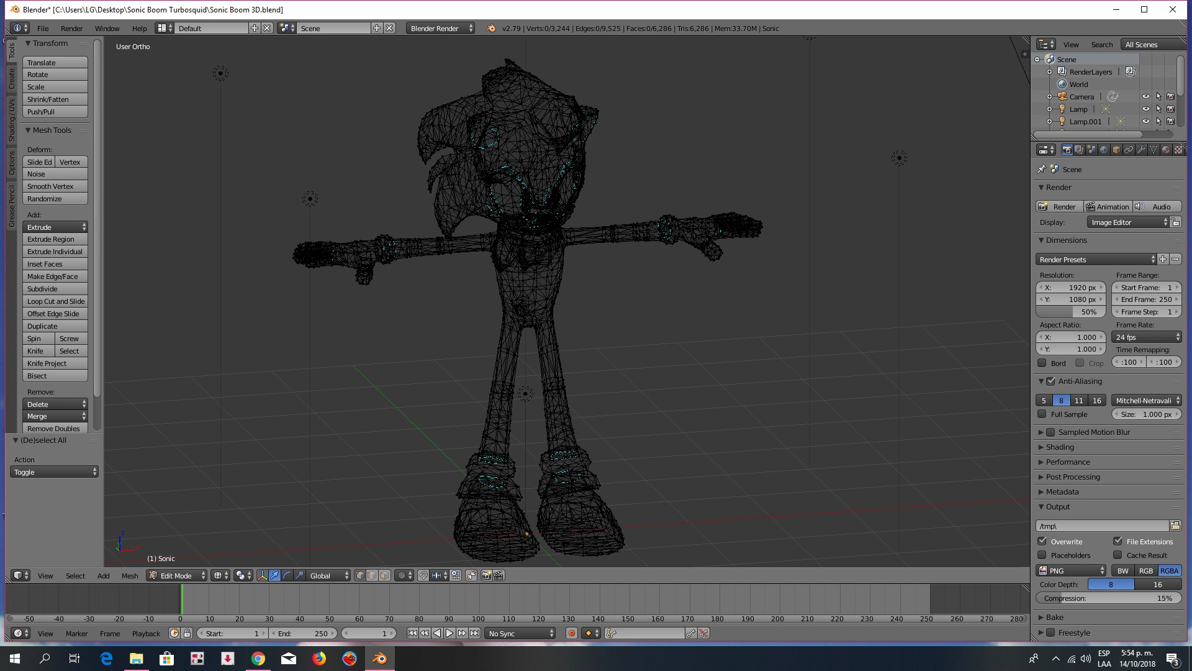Screen dimensions: 1192x671
Task: Open the Window menu
Action: (x=107, y=28)
